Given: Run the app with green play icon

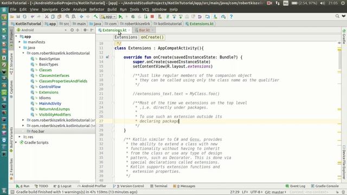Looking at the screenshot, I should [x=120, y=17].
